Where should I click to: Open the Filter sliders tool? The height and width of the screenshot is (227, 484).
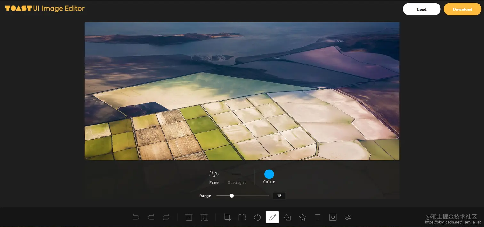pyautogui.click(x=348, y=217)
